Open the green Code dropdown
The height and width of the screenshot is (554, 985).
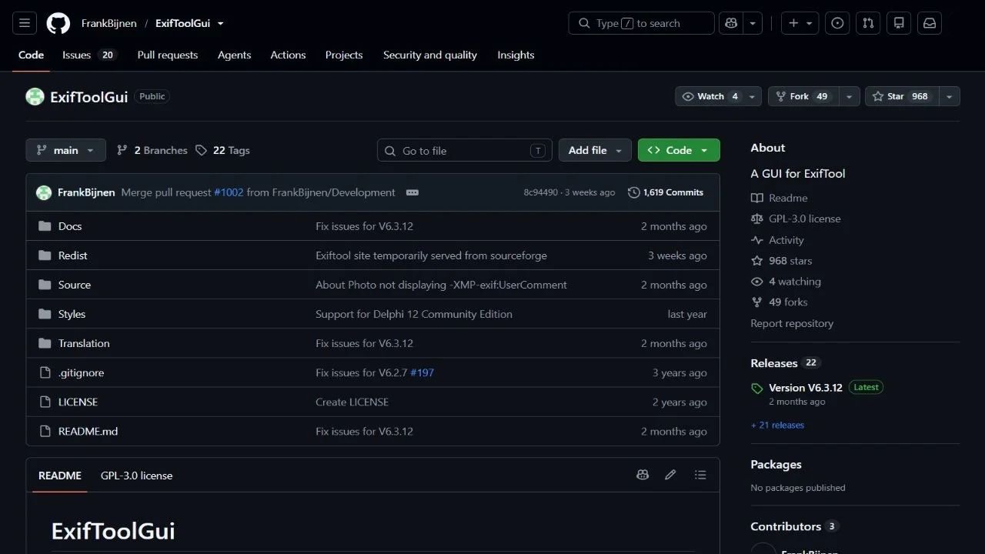click(x=679, y=150)
